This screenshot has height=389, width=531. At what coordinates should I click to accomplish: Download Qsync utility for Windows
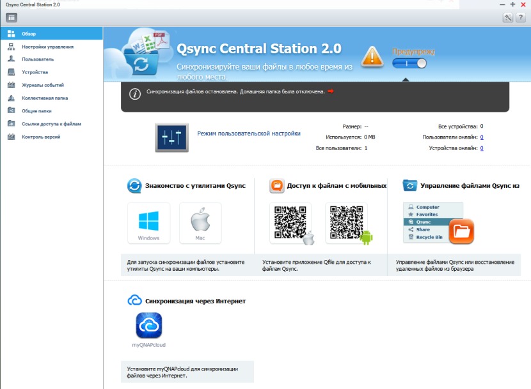point(148,223)
